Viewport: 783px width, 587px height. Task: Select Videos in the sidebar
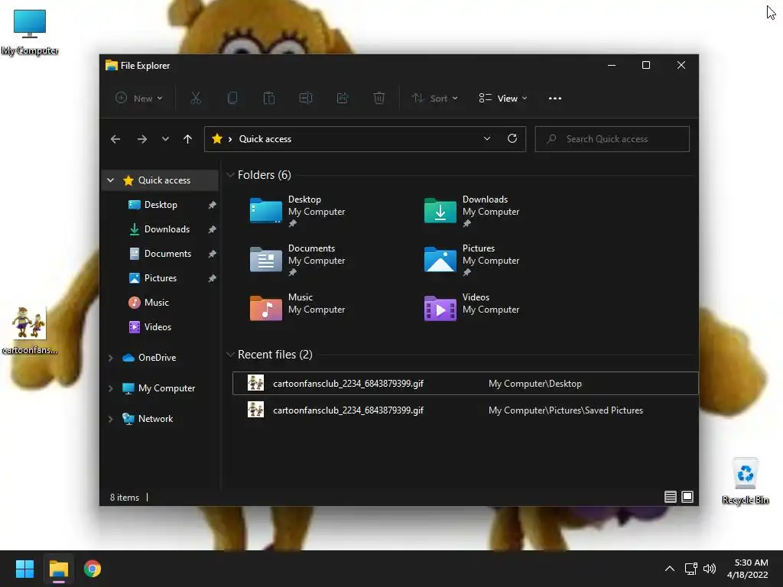pyautogui.click(x=158, y=327)
